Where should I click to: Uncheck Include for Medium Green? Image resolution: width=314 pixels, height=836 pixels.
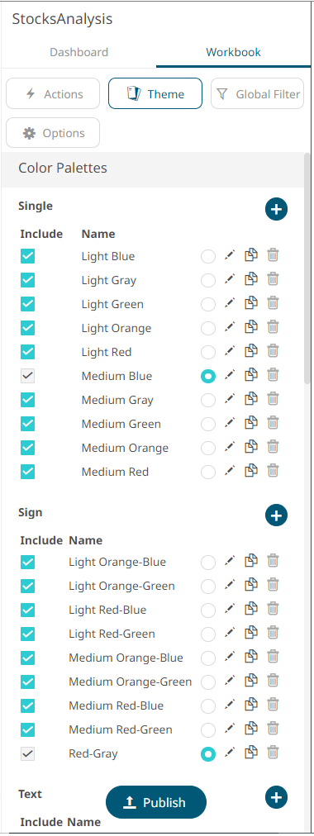pos(28,424)
